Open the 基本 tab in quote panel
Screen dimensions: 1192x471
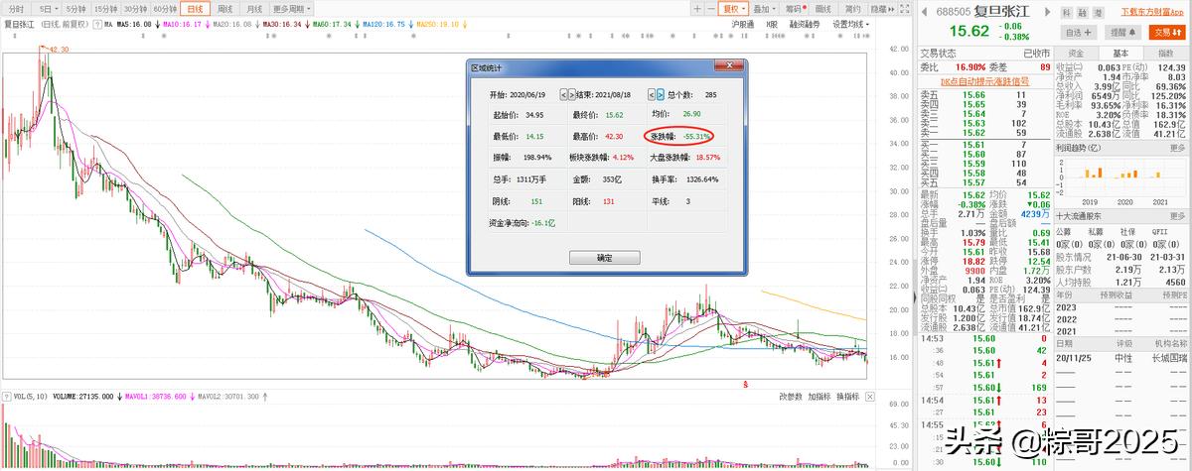1120,54
